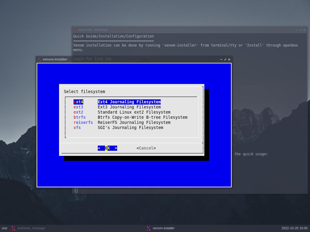Click 'Login for live iso' text
Image resolution: width=310 pixels, height=232 pixels.
pos(92,59)
